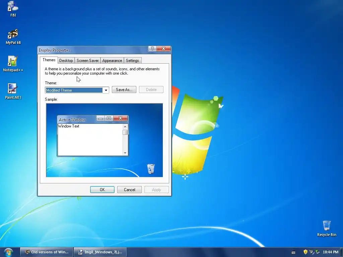This screenshot has width=343, height=257.
Task: Click the 'Window Text' label in sample
Action: 68,126
